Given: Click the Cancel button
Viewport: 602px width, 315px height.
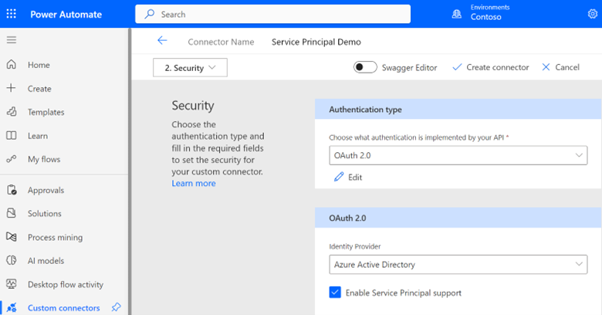Looking at the screenshot, I should point(560,67).
